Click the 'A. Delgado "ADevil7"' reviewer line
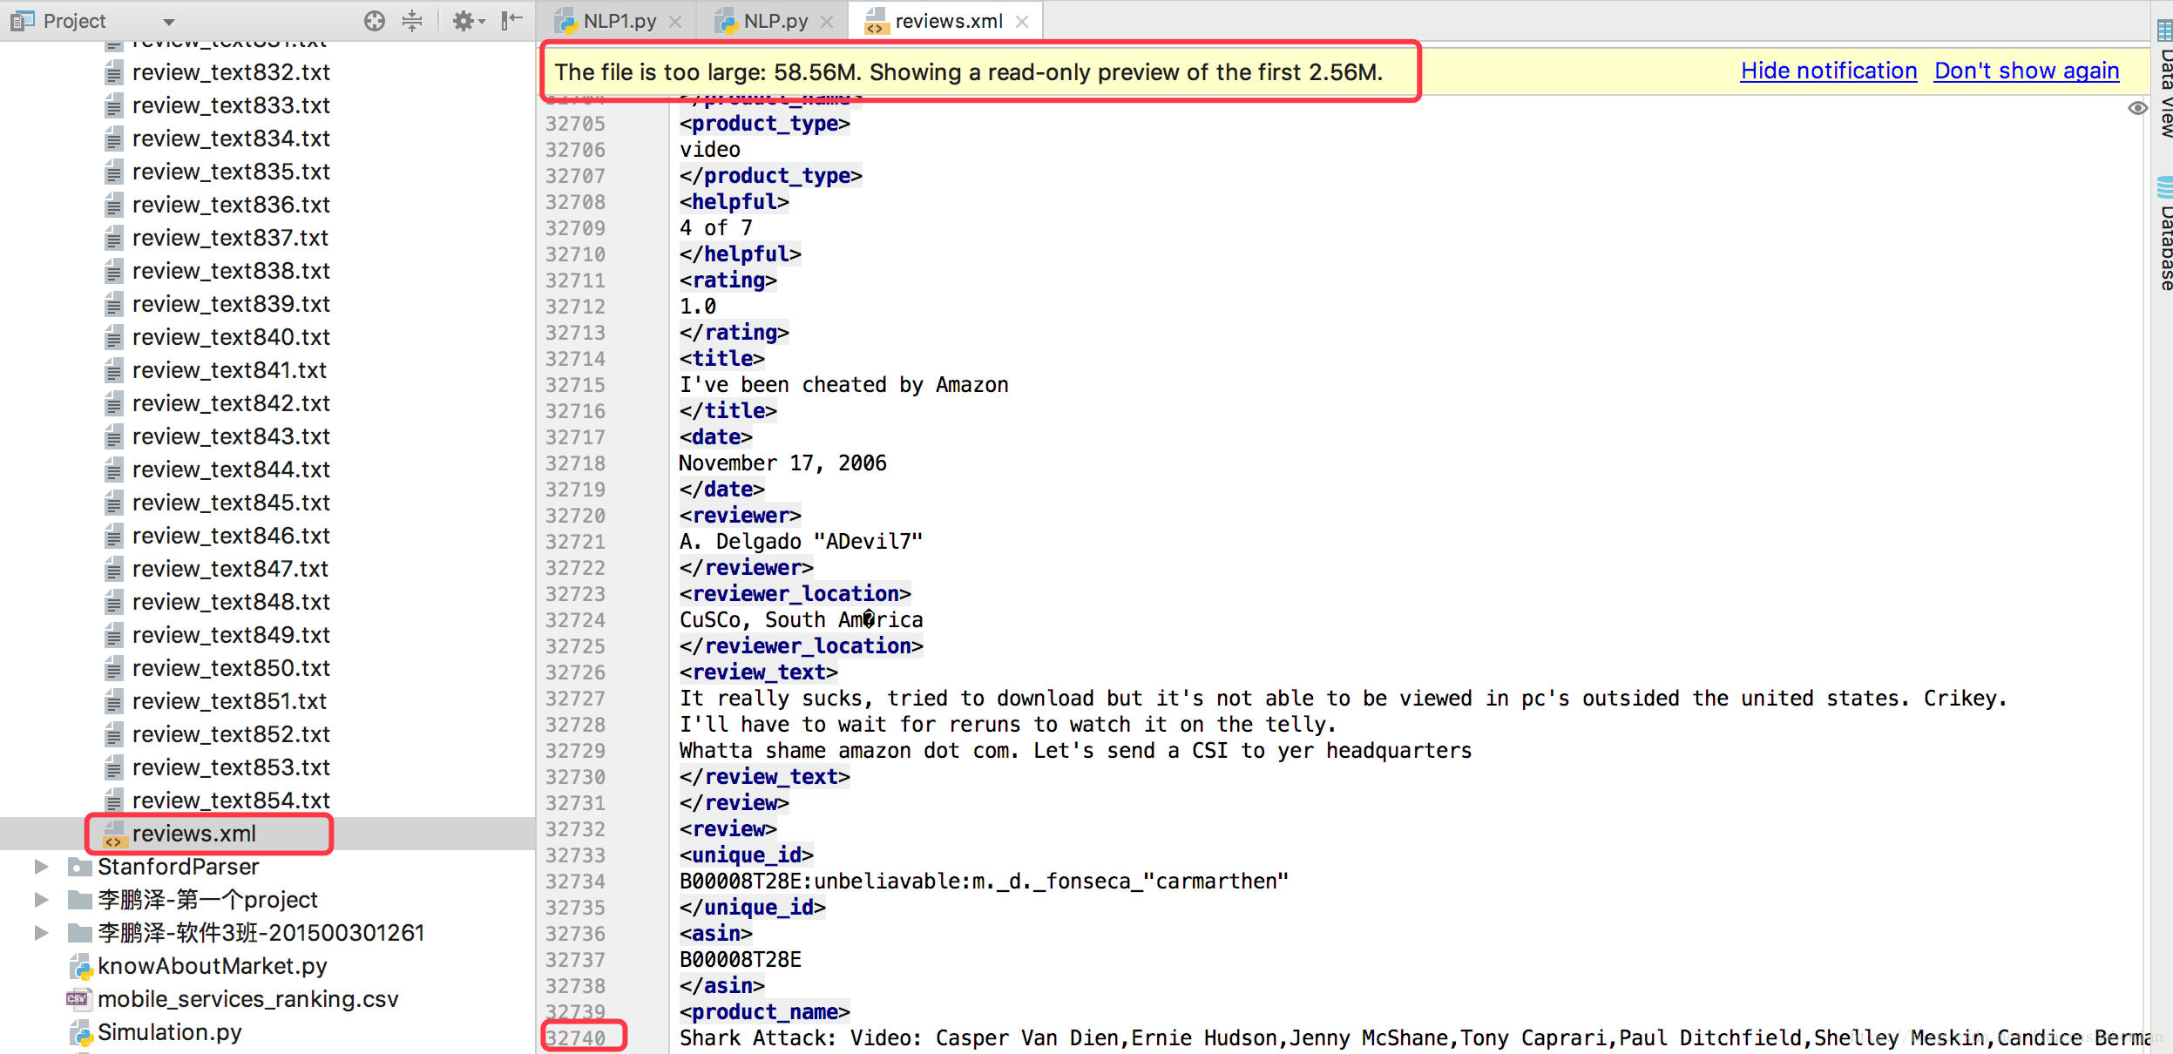 pyautogui.click(x=801, y=542)
